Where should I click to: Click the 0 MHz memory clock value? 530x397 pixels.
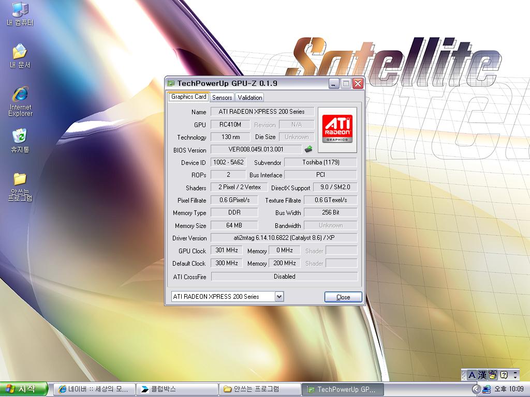coord(284,250)
